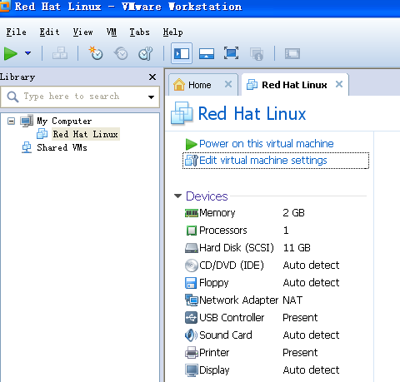Select Red Hat Linux in library tree
The height and width of the screenshot is (382, 400).
pyautogui.click(x=86, y=134)
